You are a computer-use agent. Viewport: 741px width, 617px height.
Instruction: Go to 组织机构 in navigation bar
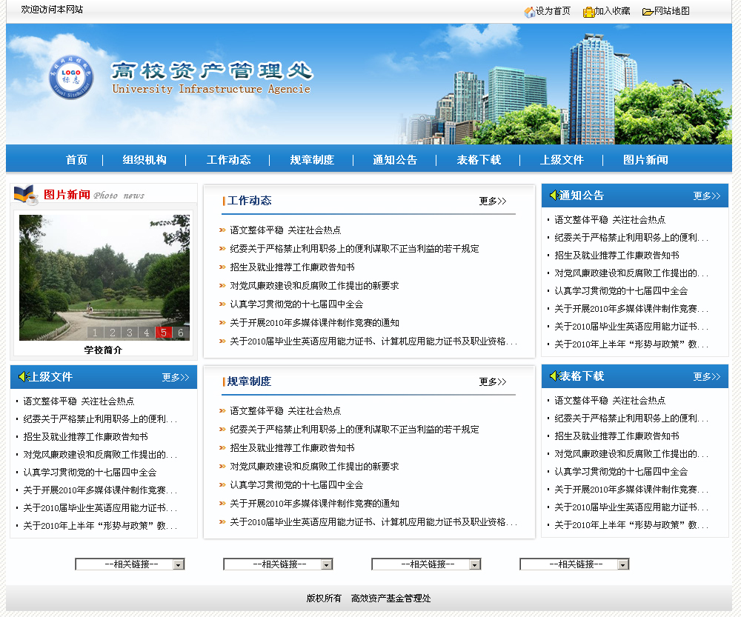tap(144, 160)
